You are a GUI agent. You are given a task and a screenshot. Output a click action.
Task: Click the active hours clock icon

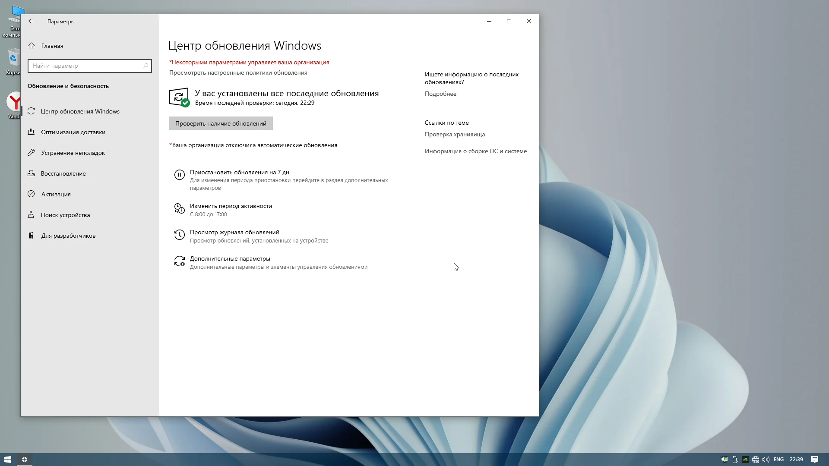179,208
